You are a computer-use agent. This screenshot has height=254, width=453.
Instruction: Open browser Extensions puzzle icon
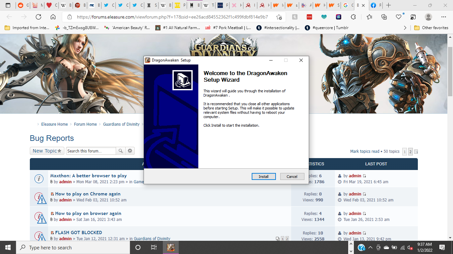coord(354,17)
